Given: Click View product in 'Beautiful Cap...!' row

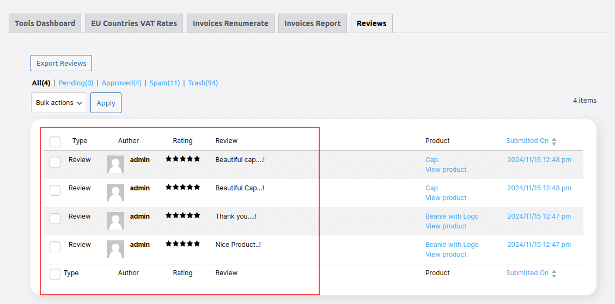Looking at the screenshot, I should [446, 197].
